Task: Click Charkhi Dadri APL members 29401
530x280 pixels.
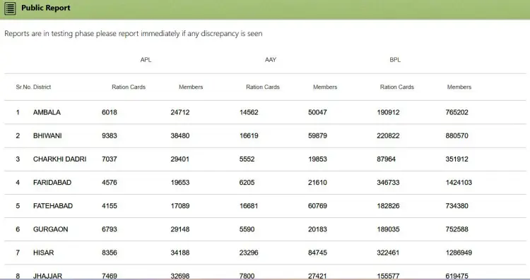Action: click(x=179, y=159)
